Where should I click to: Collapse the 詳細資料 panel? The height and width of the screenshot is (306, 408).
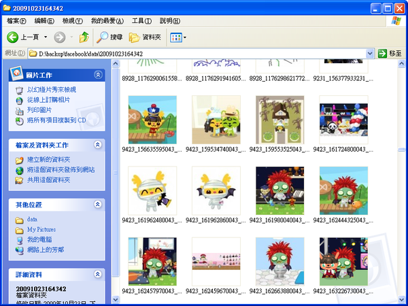pyautogui.click(x=98, y=274)
